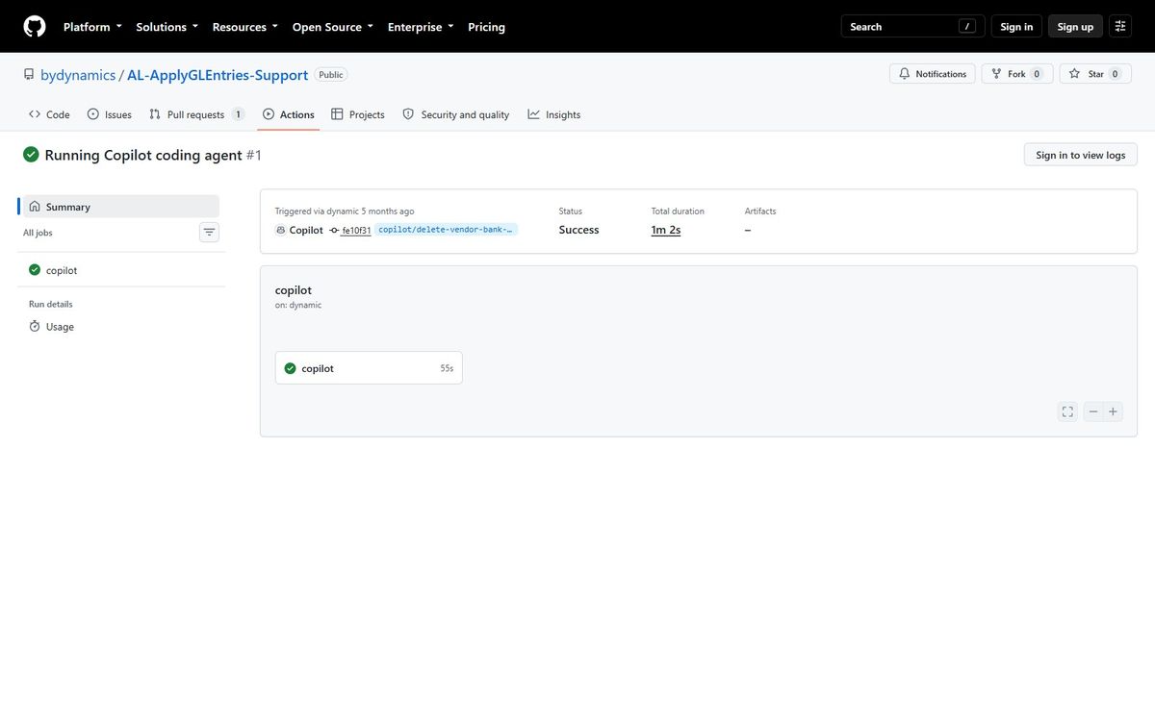Click green check icon in copilot job card
Viewport: 1155px width, 721px height.
(x=290, y=368)
